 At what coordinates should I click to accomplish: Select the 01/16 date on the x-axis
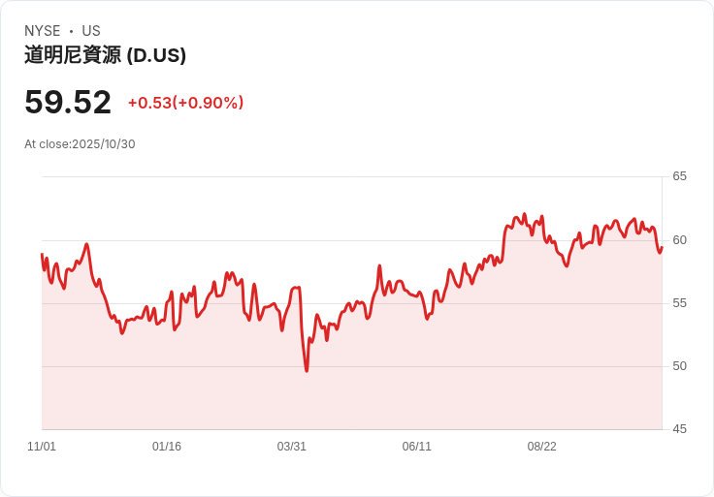(167, 447)
